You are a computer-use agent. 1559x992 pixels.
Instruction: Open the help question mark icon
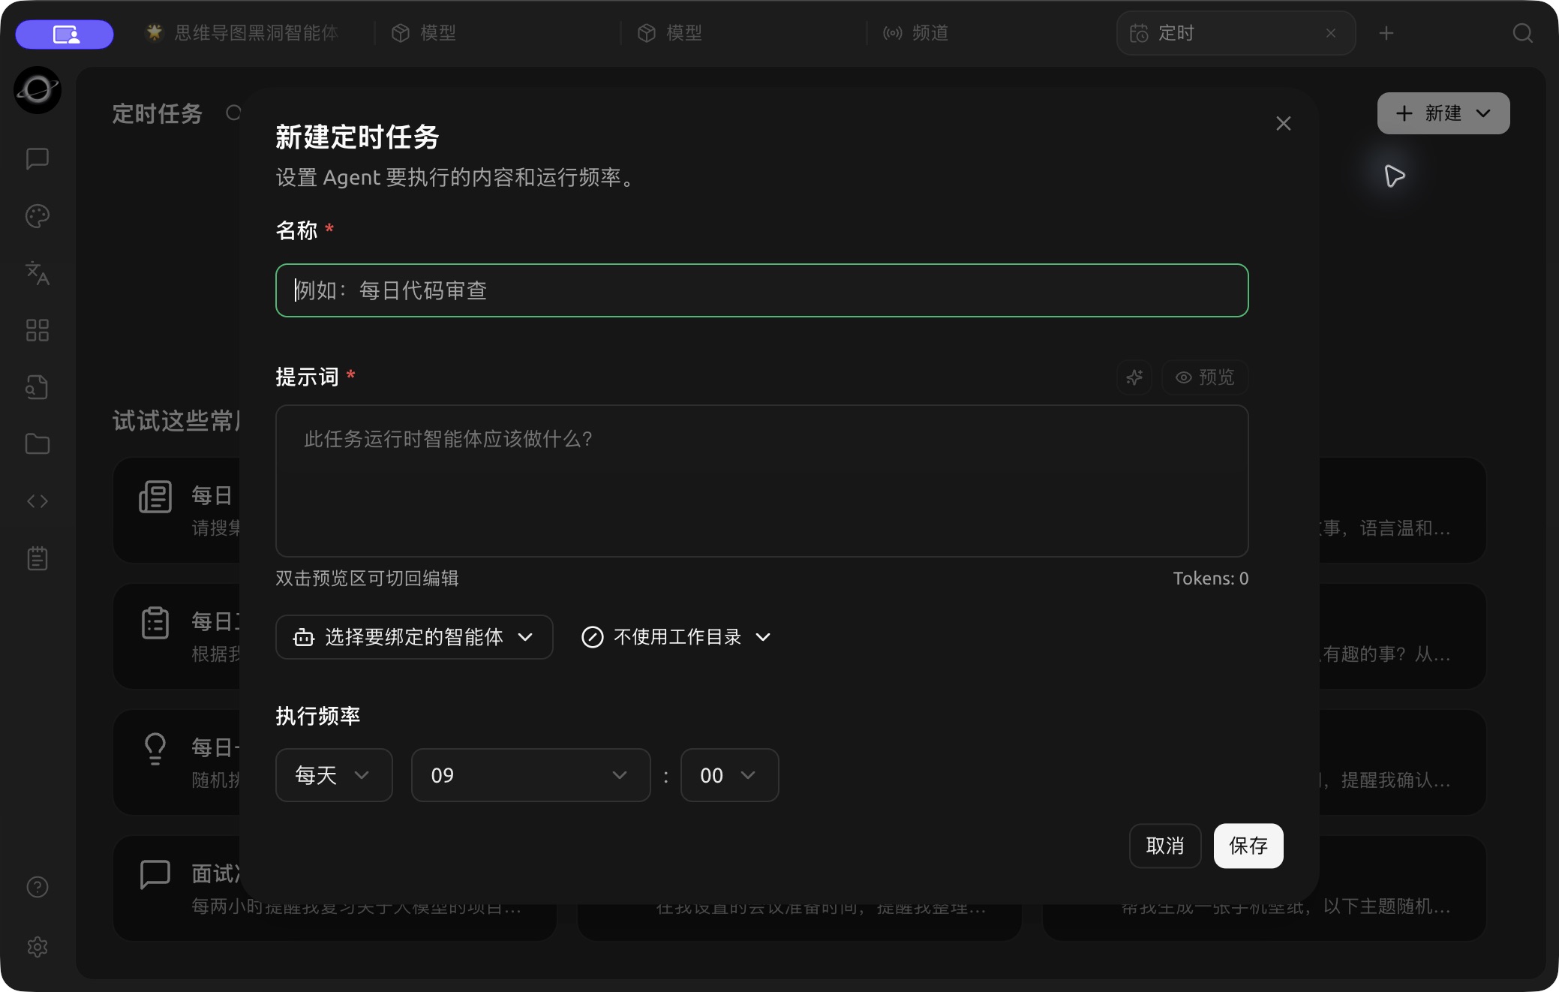tap(38, 887)
